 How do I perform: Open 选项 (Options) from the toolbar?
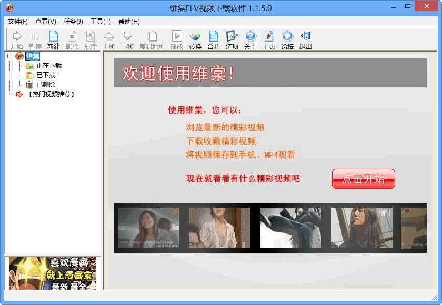point(232,39)
